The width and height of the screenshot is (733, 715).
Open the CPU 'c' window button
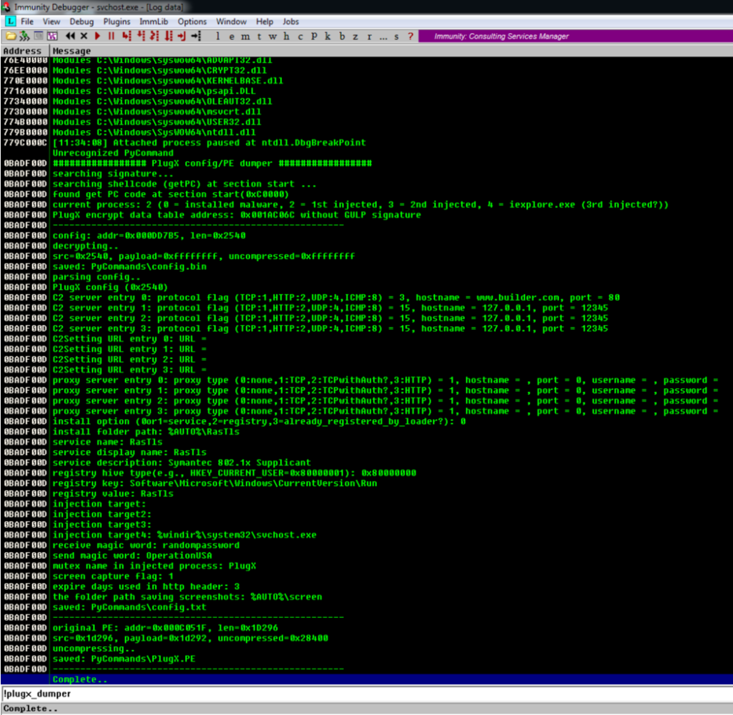(x=300, y=37)
